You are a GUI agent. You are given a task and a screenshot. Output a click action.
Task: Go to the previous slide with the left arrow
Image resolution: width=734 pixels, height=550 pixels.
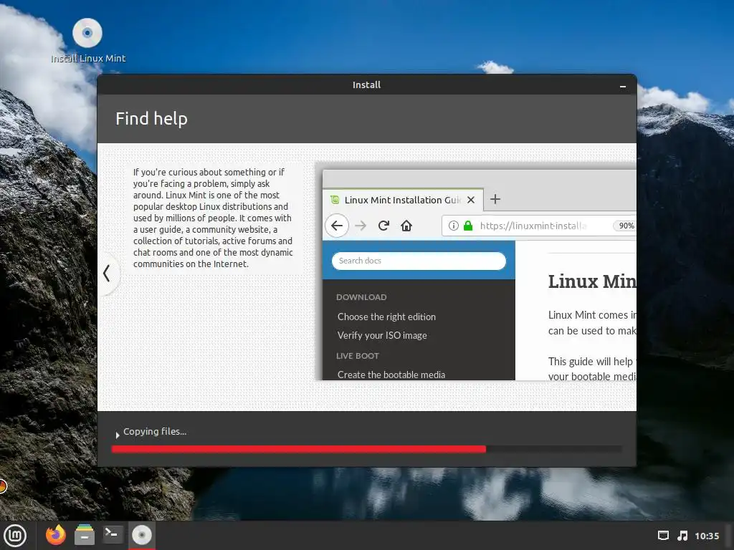[107, 273]
